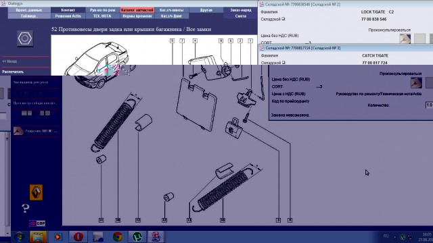Viewport: 433px width, 243px height.
Task: Open the Идент. данные tab
Action: pyautogui.click(x=29, y=10)
